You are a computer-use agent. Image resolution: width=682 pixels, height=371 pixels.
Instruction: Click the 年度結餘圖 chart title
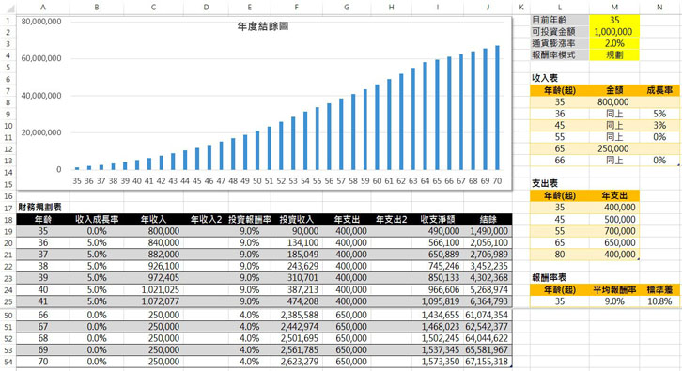tap(263, 26)
